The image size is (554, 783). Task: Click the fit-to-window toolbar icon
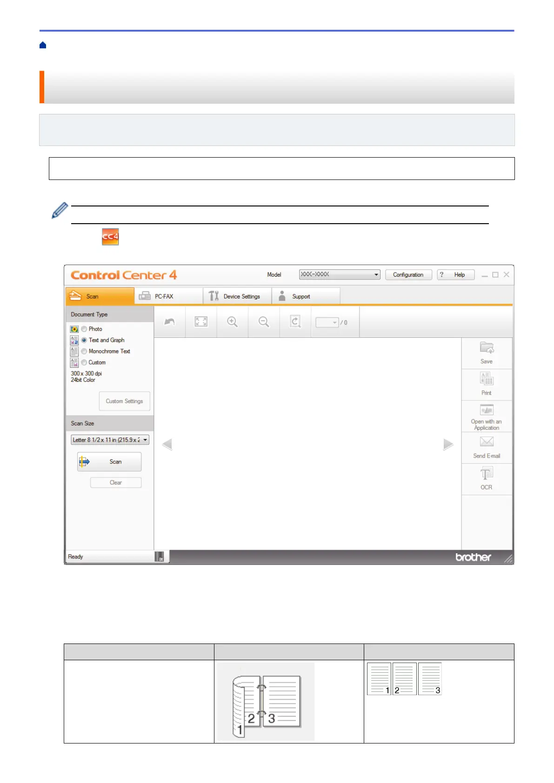click(x=201, y=322)
